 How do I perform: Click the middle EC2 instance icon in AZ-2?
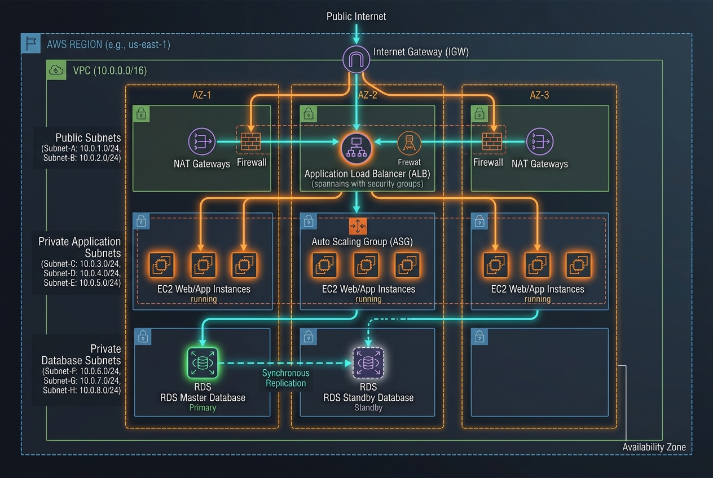pos(366,265)
